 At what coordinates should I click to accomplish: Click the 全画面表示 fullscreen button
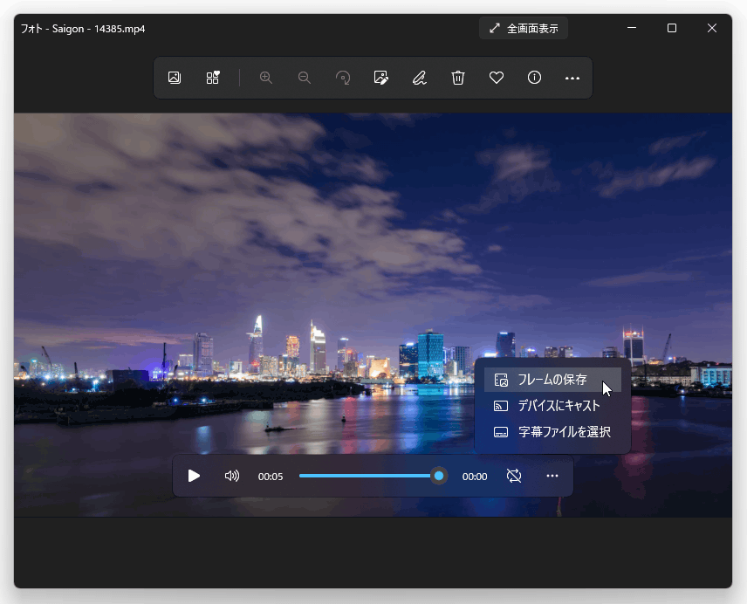pyautogui.click(x=524, y=29)
